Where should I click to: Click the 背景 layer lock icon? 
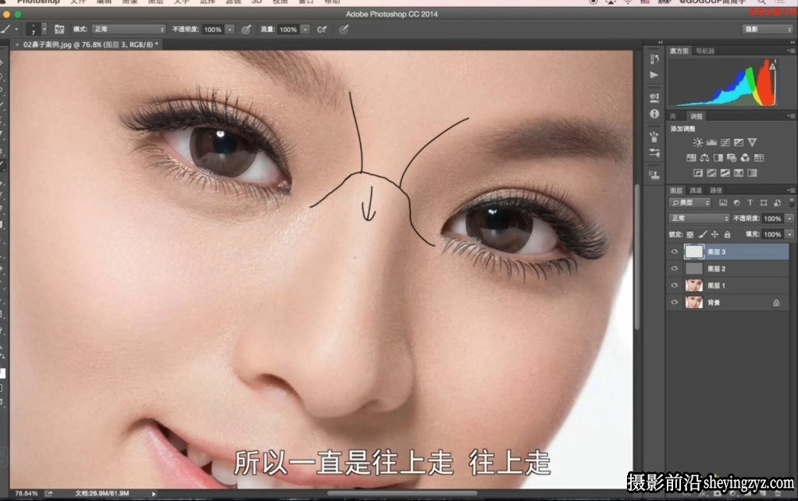(776, 303)
